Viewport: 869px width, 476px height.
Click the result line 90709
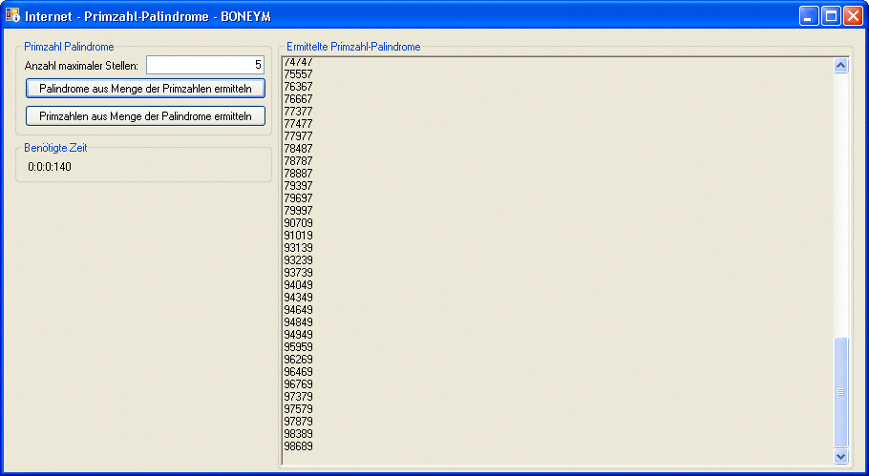click(x=299, y=223)
